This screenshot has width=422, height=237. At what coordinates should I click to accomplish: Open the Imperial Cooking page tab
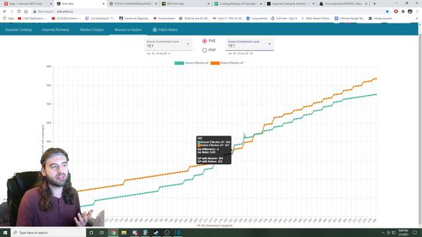18,30
